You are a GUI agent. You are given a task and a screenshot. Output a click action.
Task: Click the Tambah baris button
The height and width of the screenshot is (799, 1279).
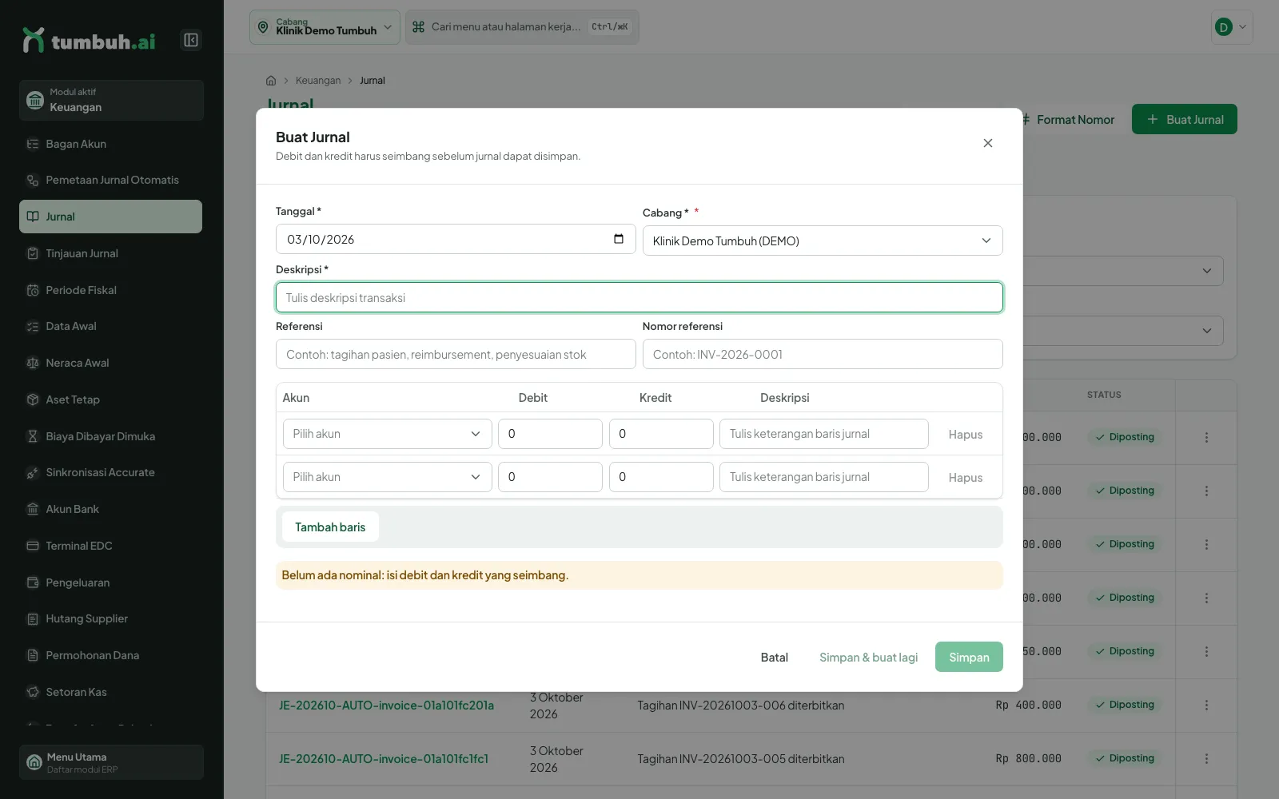pos(330,527)
